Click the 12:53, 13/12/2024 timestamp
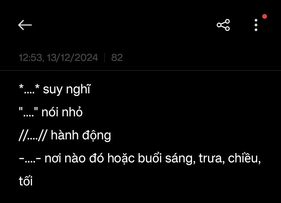The image size is (281, 203). (59, 58)
